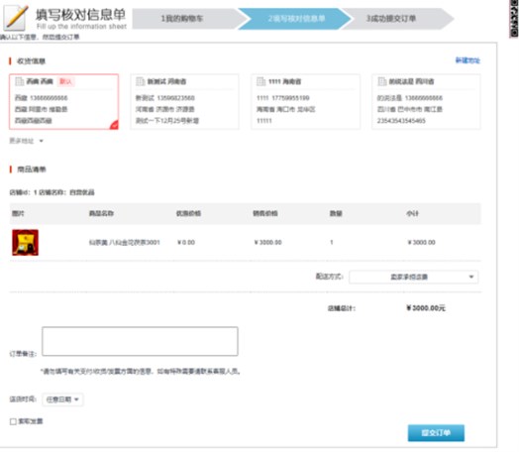519x452 pixels.
Task: Tick the invoice checkbox above the submit button
Action: coord(13,421)
